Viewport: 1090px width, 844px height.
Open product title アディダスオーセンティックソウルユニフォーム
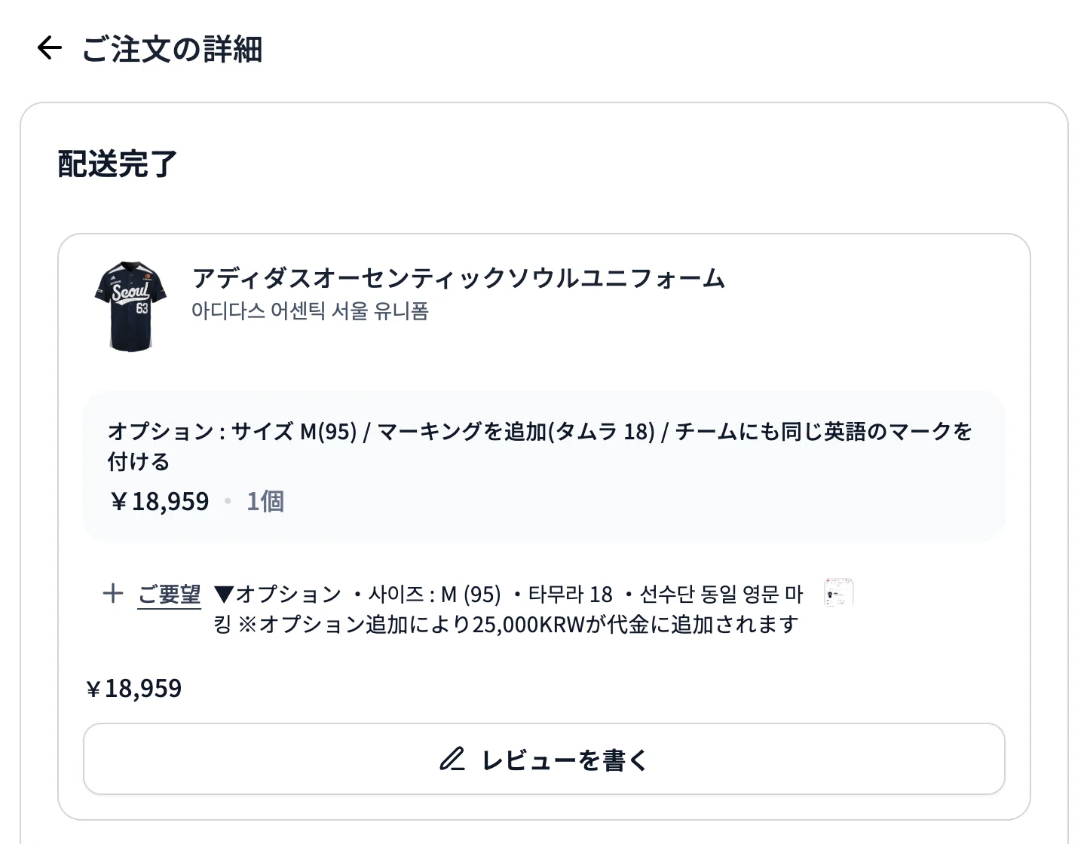pyautogui.click(x=458, y=278)
